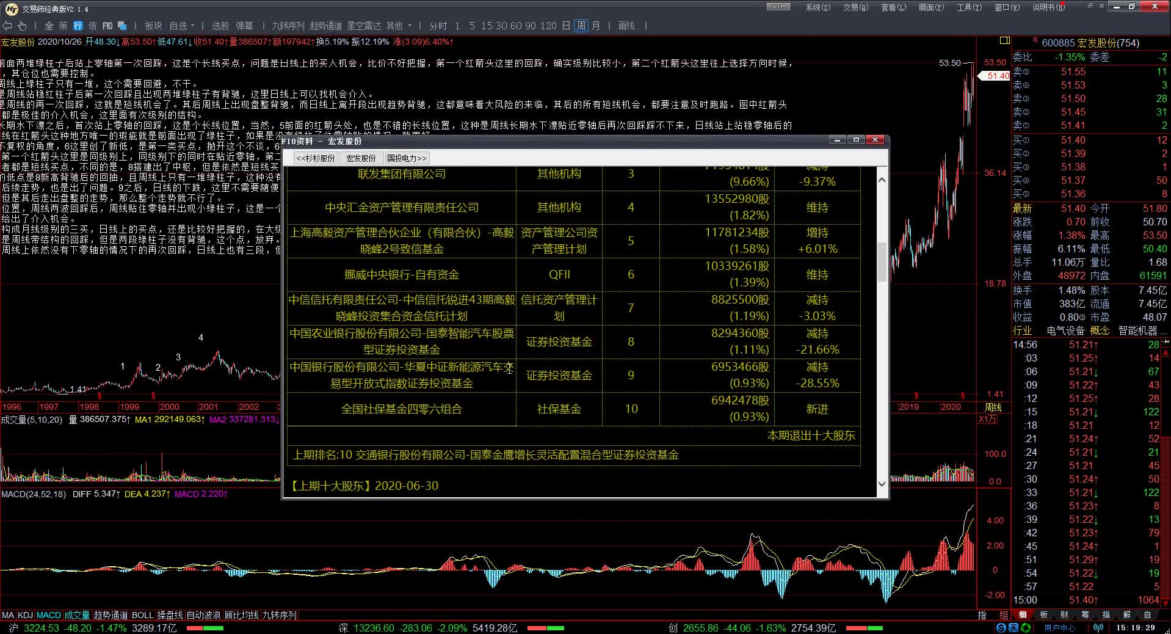This screenshot has width=1171, height=634.
Task: Switch to 解 tab in right panel
Action: [1127, 614]
